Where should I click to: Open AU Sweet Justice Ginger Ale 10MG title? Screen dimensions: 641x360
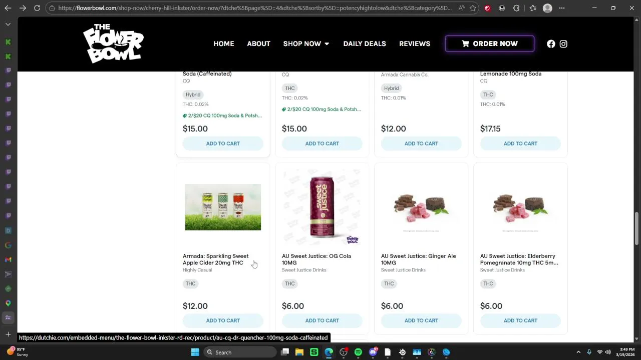click(419, 259)
